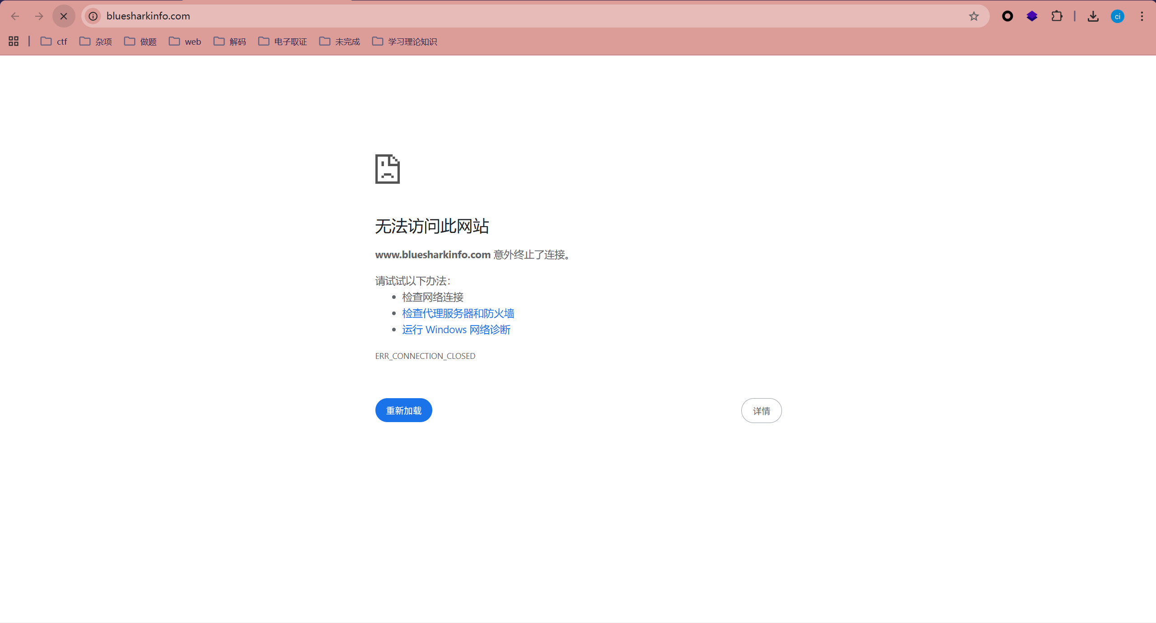
Task: Click the 详情 details button
Action: (x=761, y=411)
